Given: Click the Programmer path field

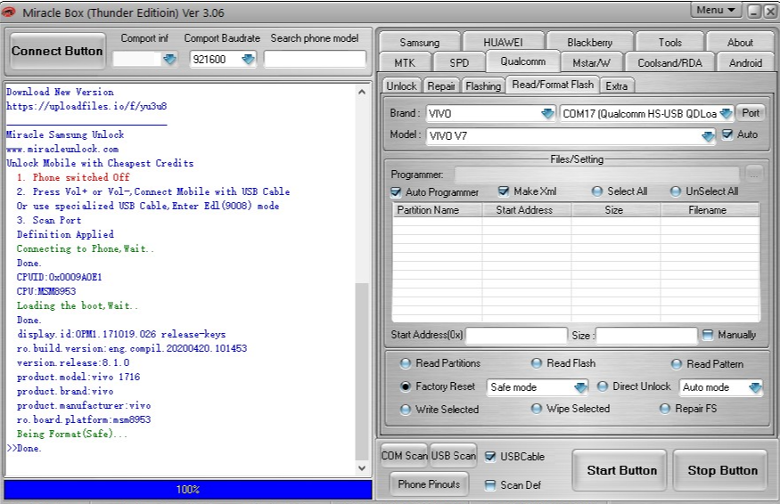Looking at the screenshot, I should pyautogui.click(x=596, y=175).
